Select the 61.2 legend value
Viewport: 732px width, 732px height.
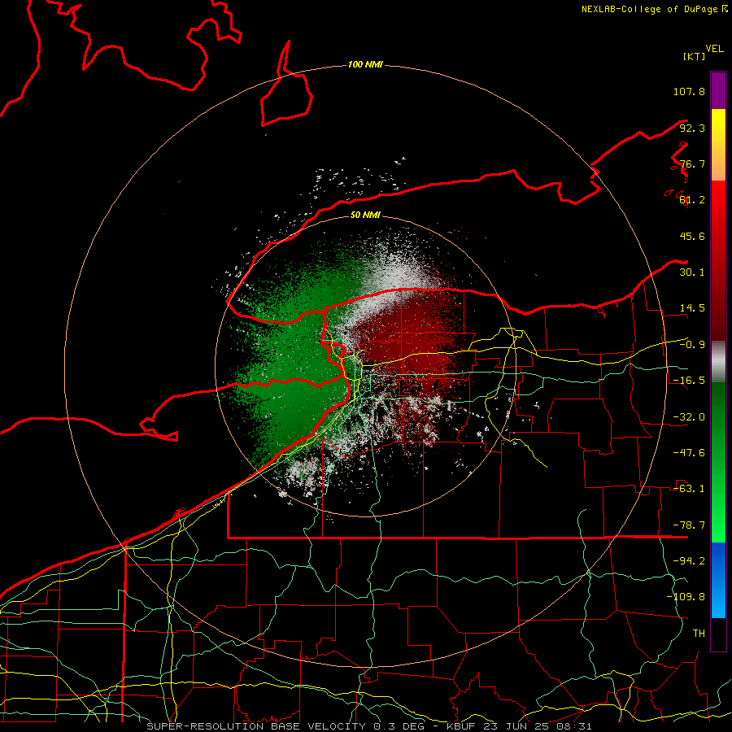click(x=692, y=200)
